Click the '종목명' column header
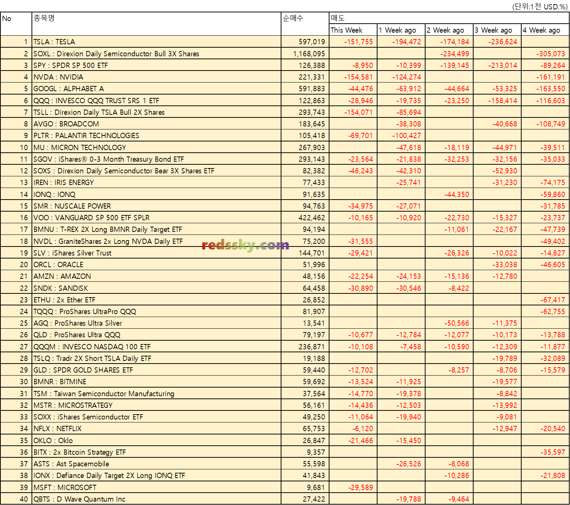The image size is (570, 505). point(156,24)
